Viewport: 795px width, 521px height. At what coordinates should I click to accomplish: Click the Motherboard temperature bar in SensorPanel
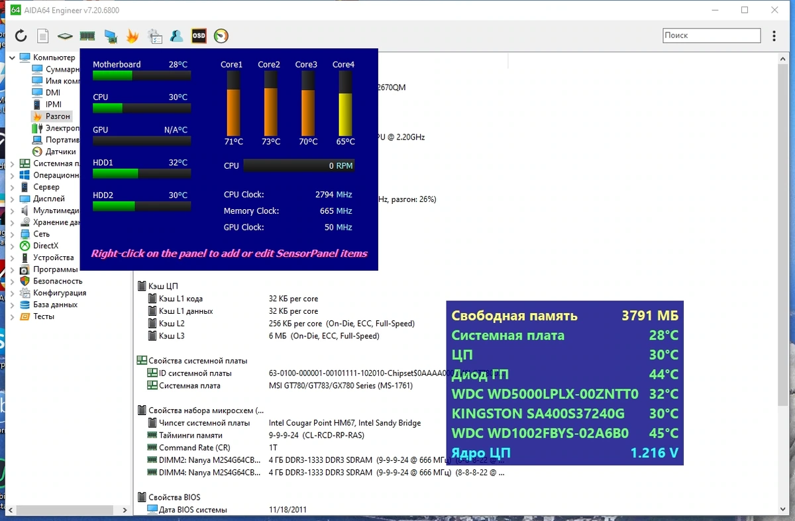pyautogui.click(x=142, y=75)
